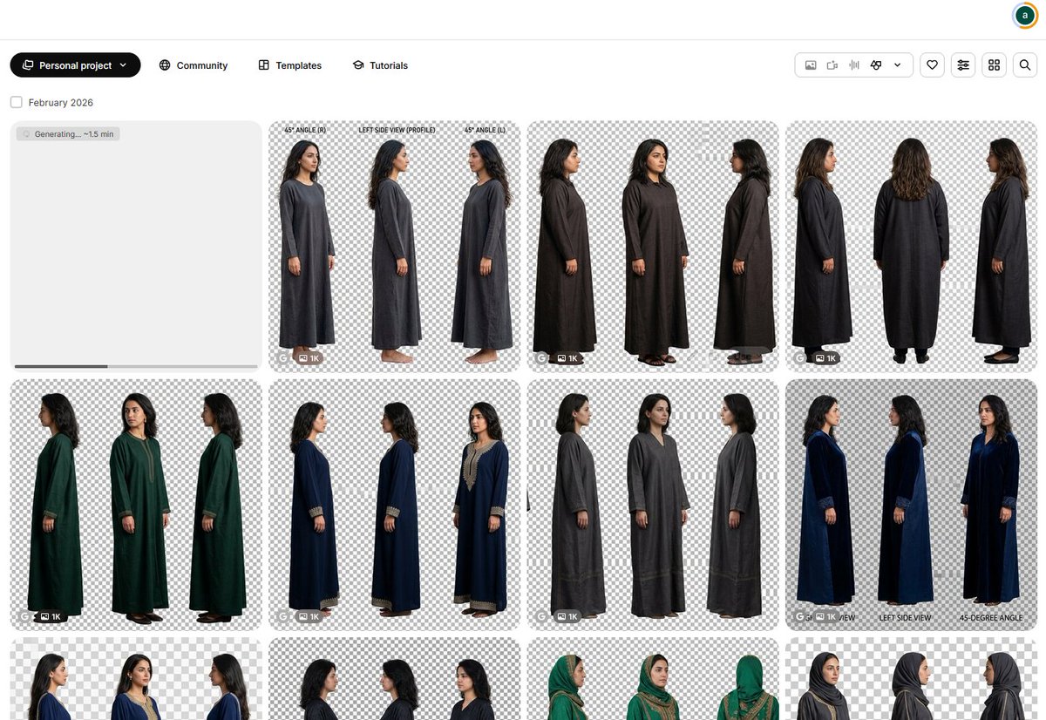Viewport: 1046px width, 720px height.
Task: Open Templates from the top navigation
Action: (289, 65)
